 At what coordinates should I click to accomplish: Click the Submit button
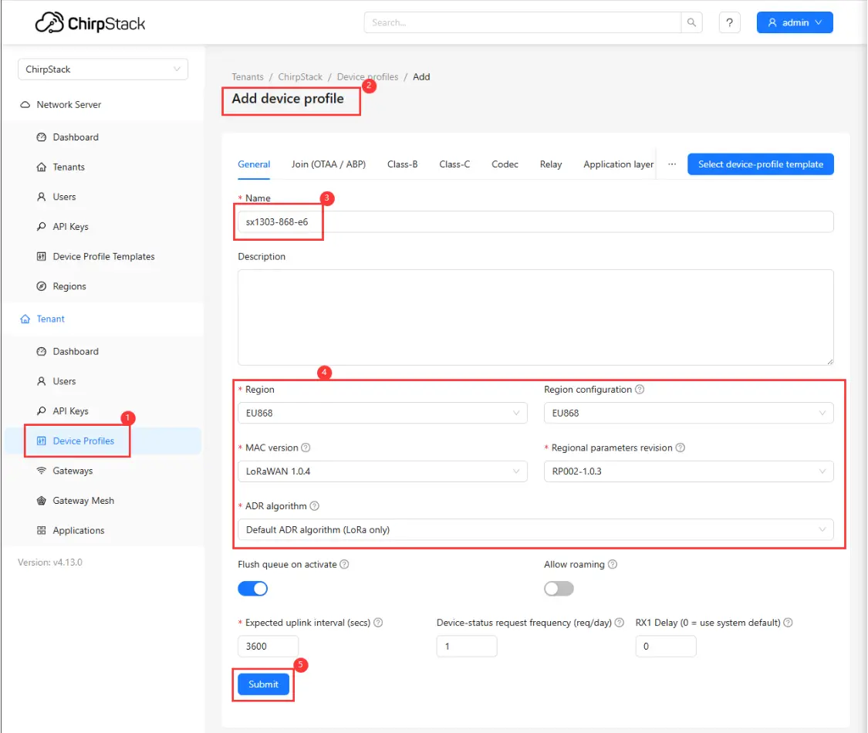263,684
